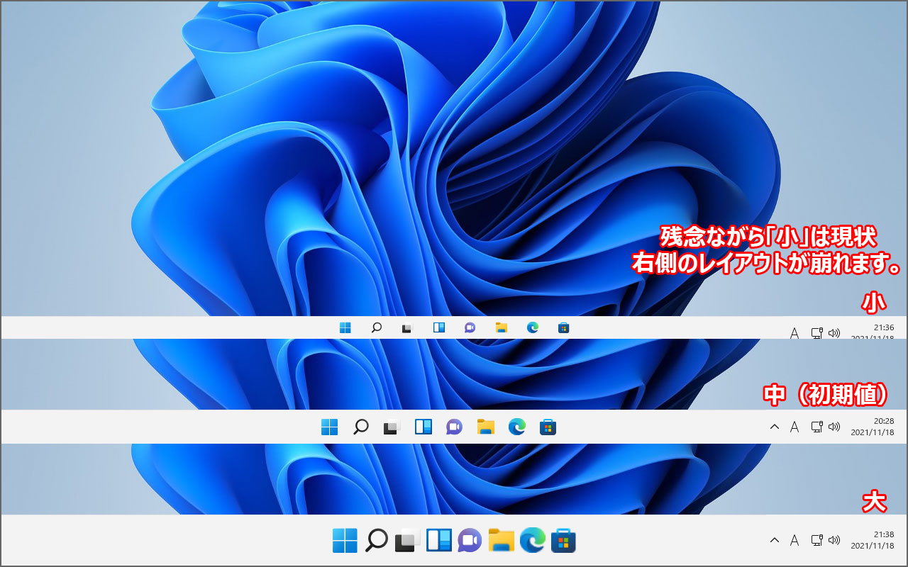The image size is (908, 567).
Task: Open Search on the largest taskbar
Action: pyautogui.click(x=377, y=540)
